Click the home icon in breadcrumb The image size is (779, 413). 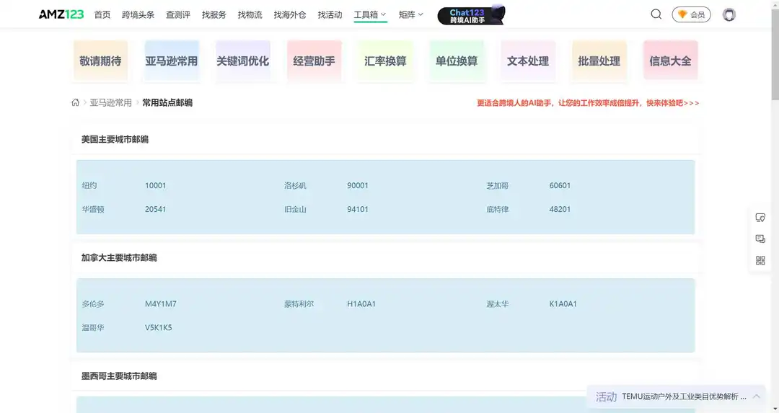(x=75, y=102)
